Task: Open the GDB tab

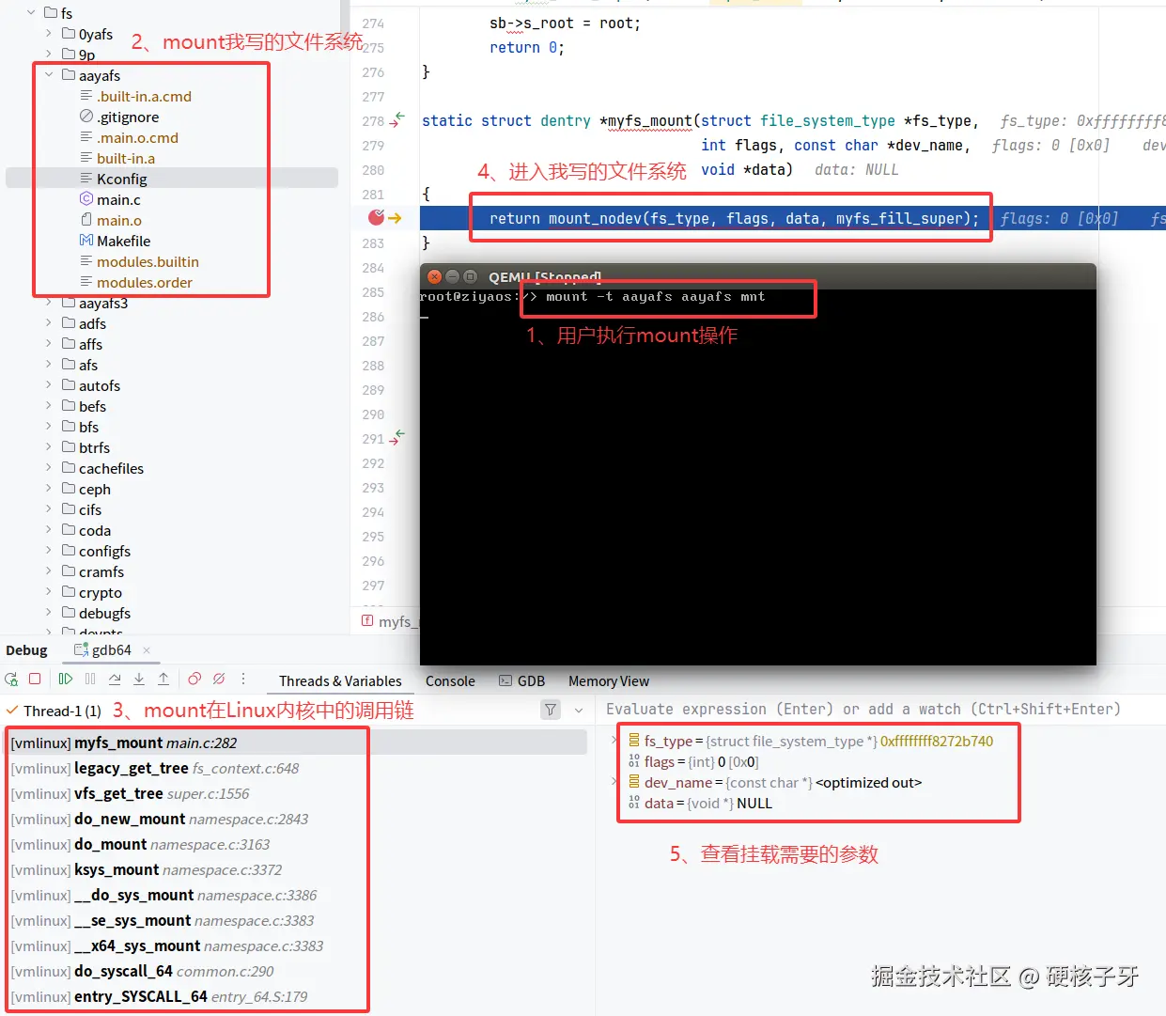Action: point(521,681)
